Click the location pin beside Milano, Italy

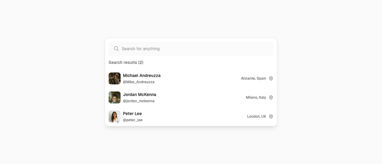(x=271, y=97)
